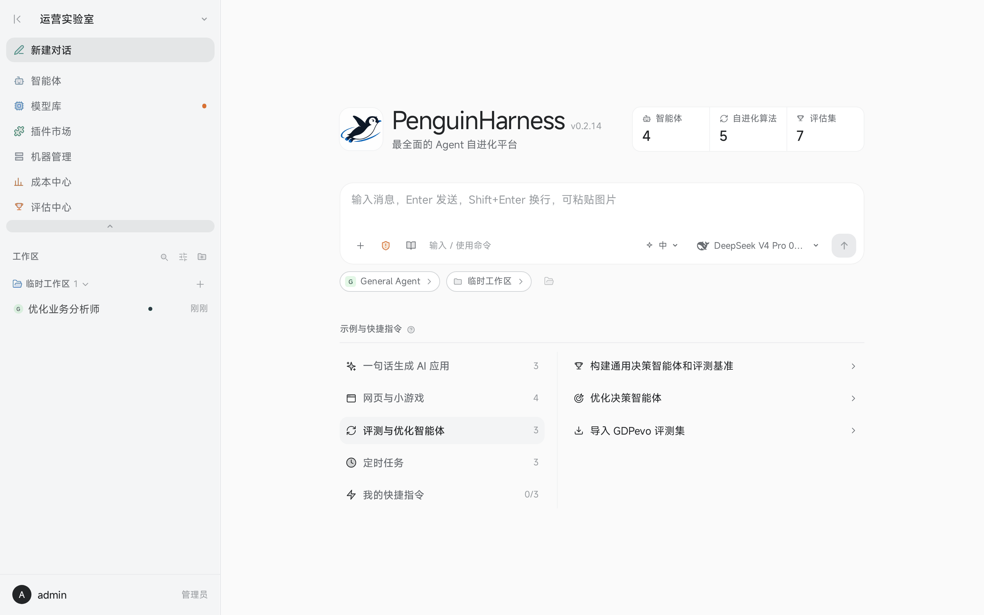Add a conversation to 临时工作区 with plus

click(200, 284)
